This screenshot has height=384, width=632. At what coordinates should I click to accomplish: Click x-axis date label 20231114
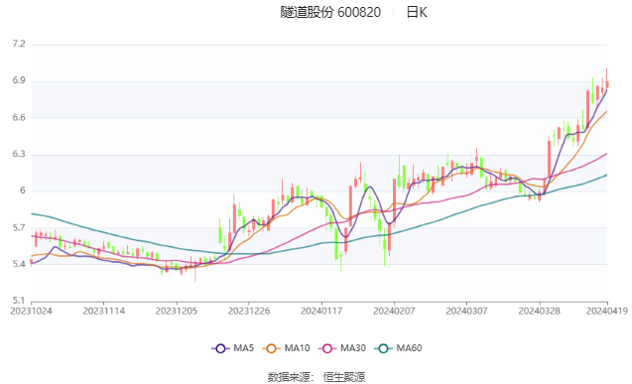tap(103, 311)
